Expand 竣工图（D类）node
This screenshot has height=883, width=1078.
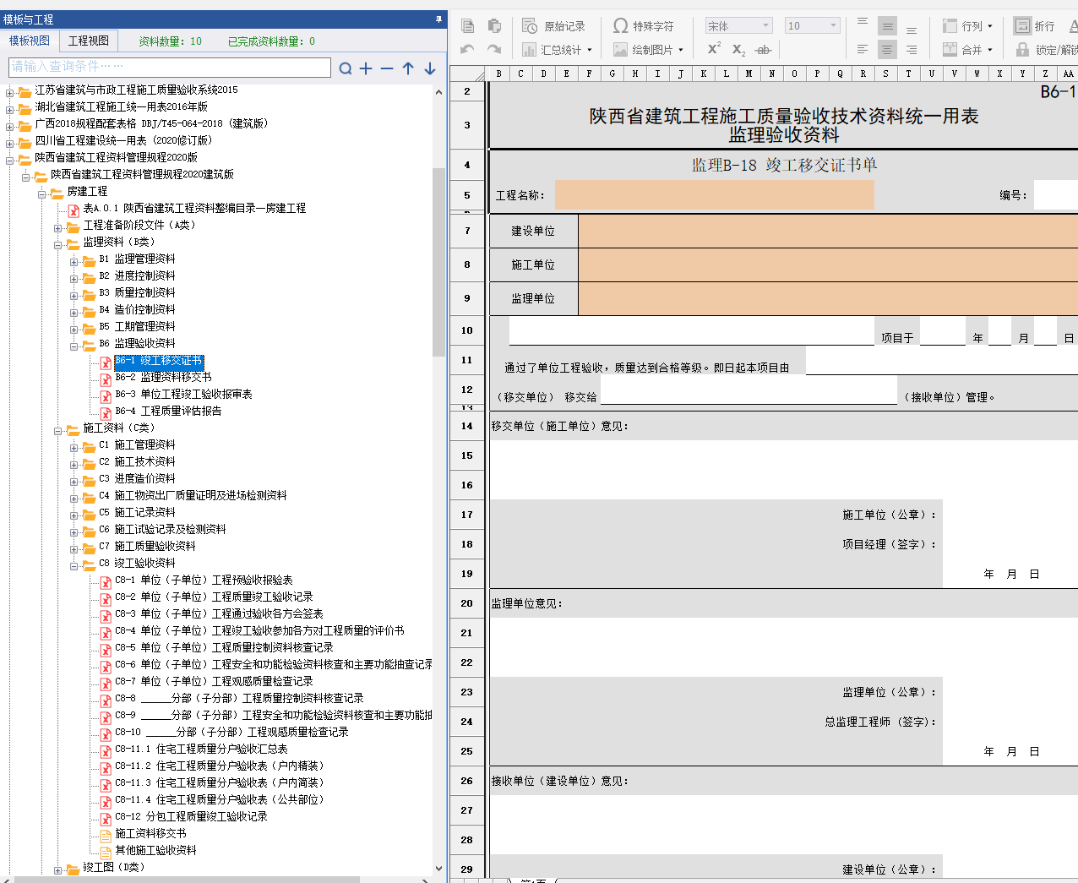tap(57, 869)
